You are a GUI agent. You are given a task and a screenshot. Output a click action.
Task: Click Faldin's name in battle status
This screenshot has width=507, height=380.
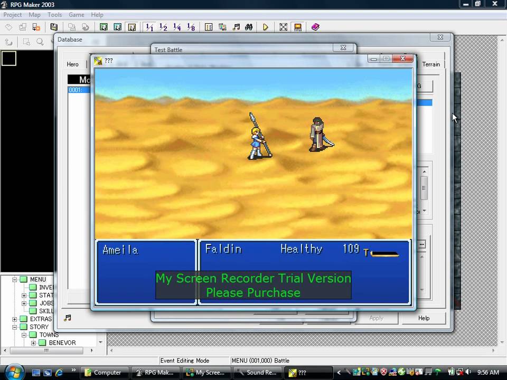click(223, 249)
